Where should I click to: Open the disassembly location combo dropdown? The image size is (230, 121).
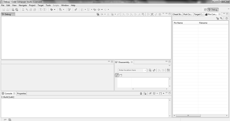(x=145, y=70)
